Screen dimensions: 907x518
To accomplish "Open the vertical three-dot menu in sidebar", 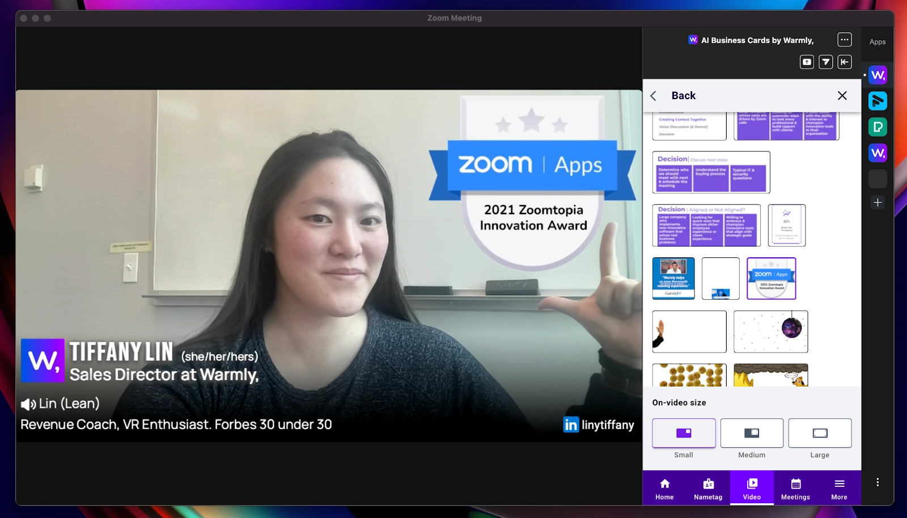I will (x=878, y=482).
